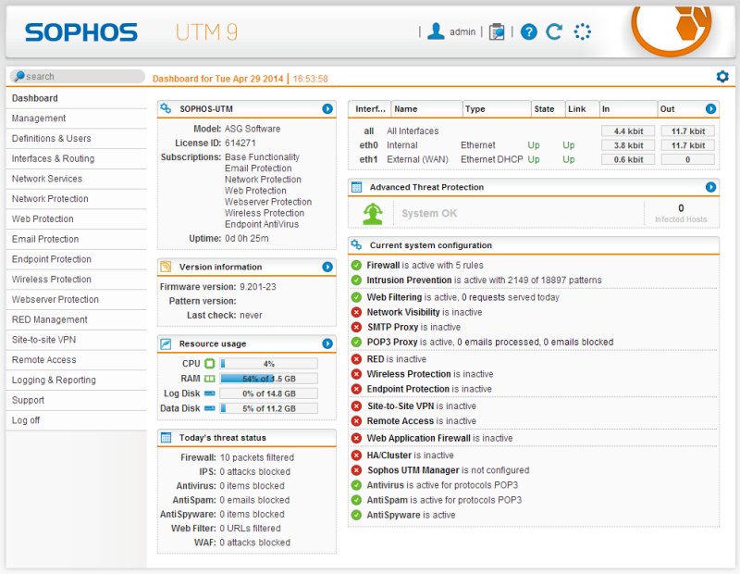The height and width of the screenshot is (574, 740).
Task: Open Wireless Protection status link
Action: tap(409, 374)
